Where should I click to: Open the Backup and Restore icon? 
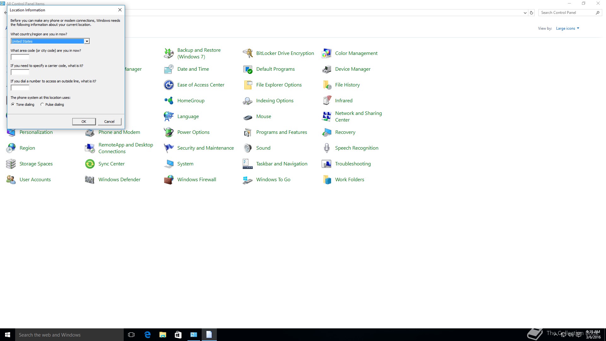click(169, 53)
